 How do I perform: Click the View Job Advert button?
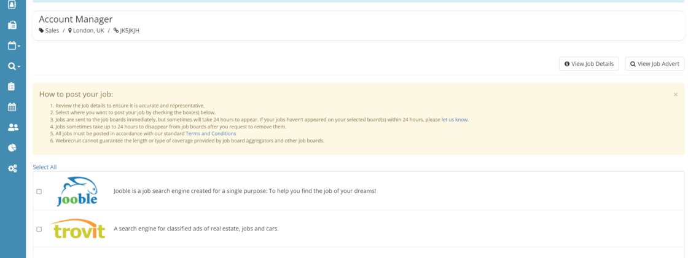654,64
